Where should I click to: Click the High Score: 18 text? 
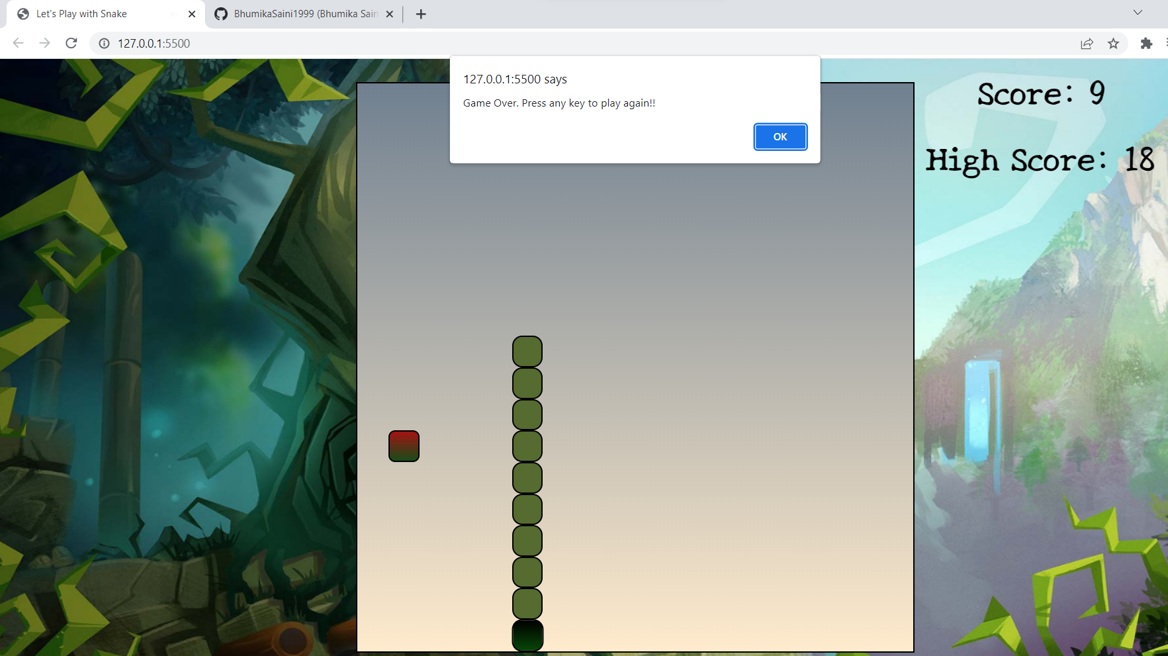(1040, 160)
